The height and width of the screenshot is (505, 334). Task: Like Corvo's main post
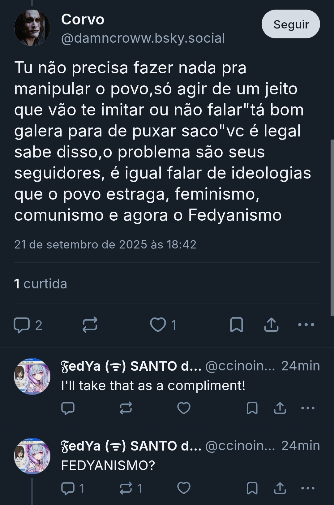(158, 325)
